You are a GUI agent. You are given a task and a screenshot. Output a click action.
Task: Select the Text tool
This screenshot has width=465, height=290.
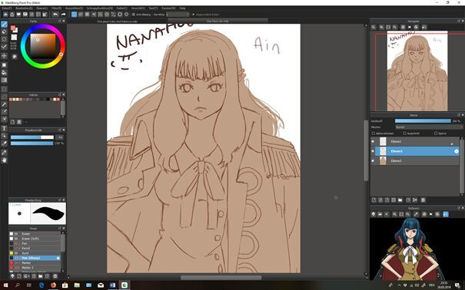tap(4, 128)
